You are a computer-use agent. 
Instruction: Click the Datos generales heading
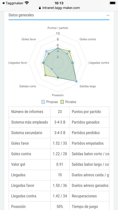tap(21, 15)
